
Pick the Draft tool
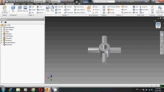tap(58, 13)
